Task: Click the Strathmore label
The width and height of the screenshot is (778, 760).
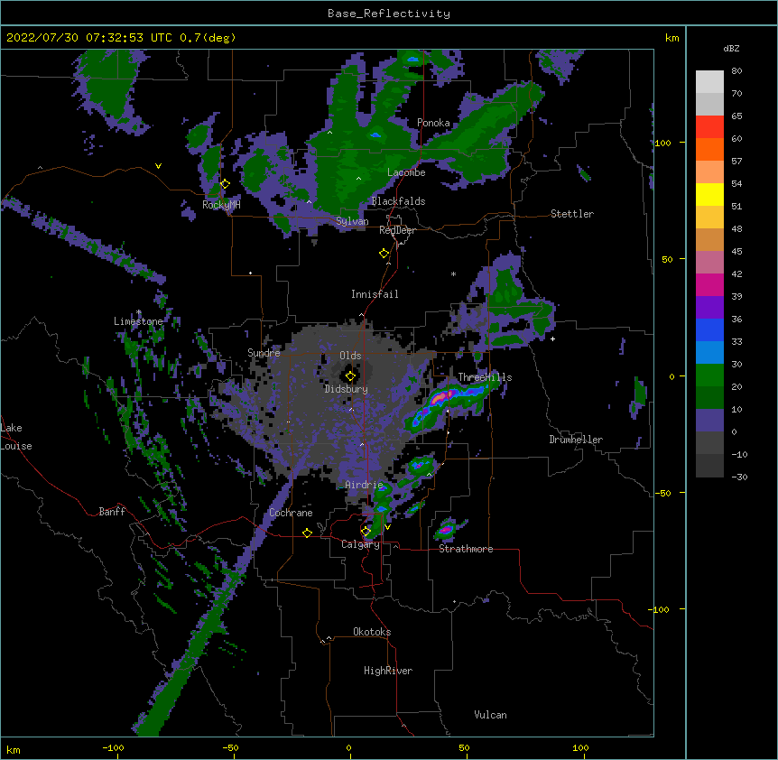Action: coord(466,549)
